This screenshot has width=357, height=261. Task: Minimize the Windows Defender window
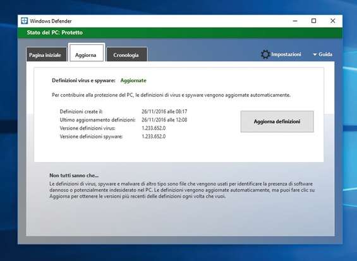point(295,21)
